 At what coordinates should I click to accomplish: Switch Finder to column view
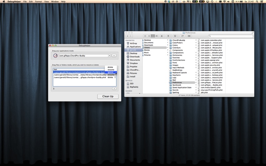coord(153,36)
